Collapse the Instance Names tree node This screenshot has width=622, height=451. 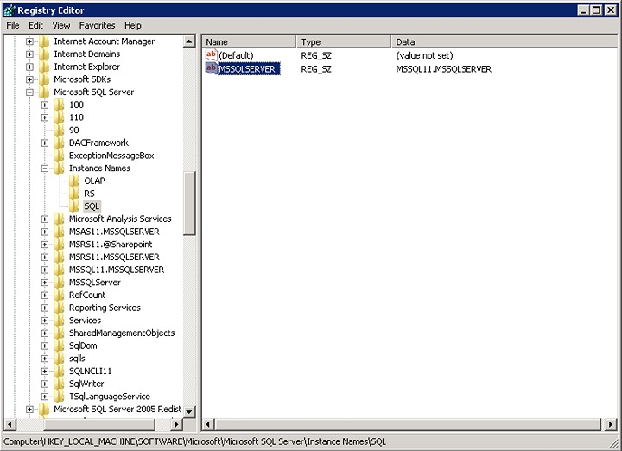pyautogui.click(x=45, y=168)
